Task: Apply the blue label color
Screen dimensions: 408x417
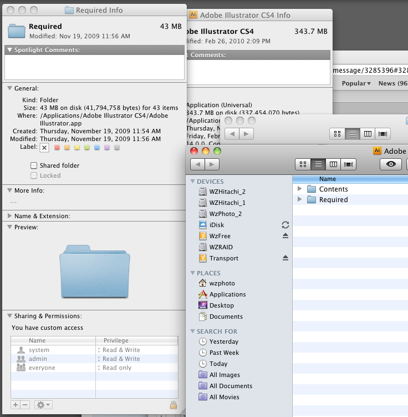Action: (97, 147)
